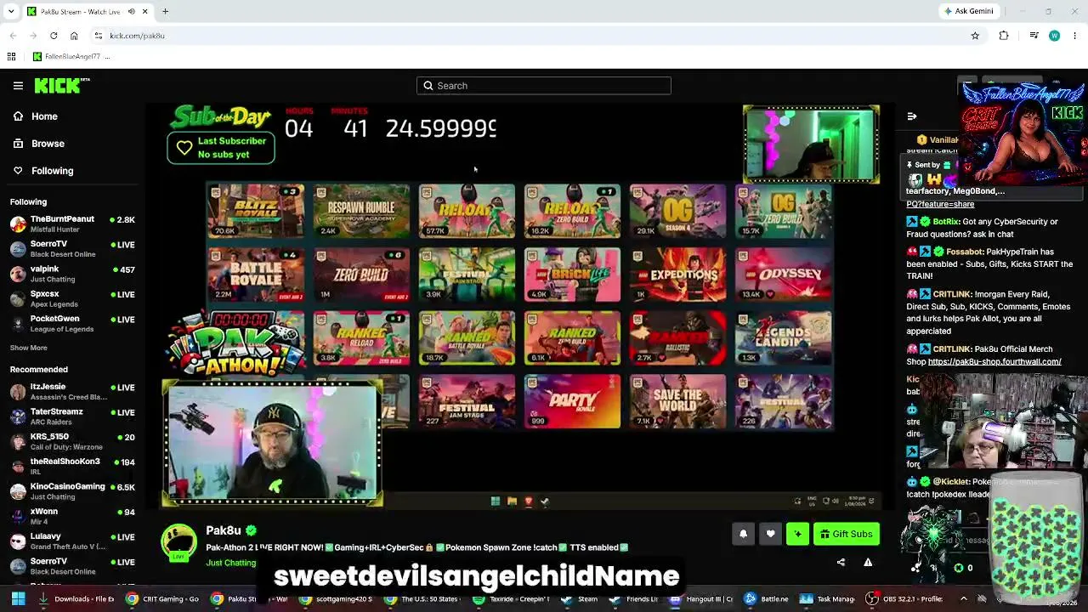Screen dimensions: 1088x612
Task: Select the Pak8u Stream browser tab
Action: point(87,11)
